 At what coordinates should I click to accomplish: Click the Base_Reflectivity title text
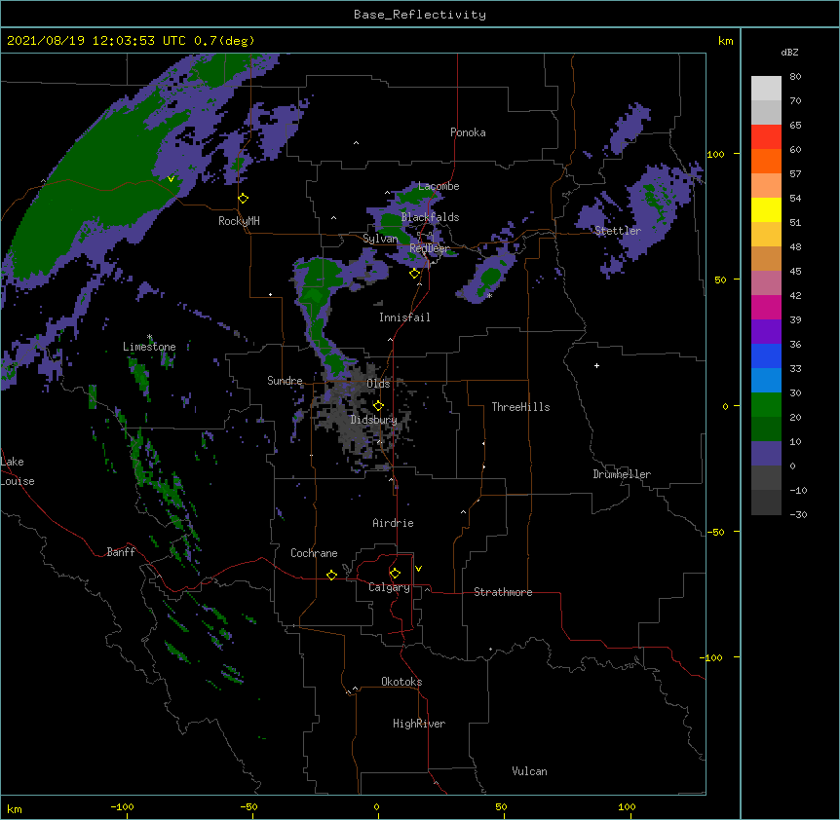point(420,15)
